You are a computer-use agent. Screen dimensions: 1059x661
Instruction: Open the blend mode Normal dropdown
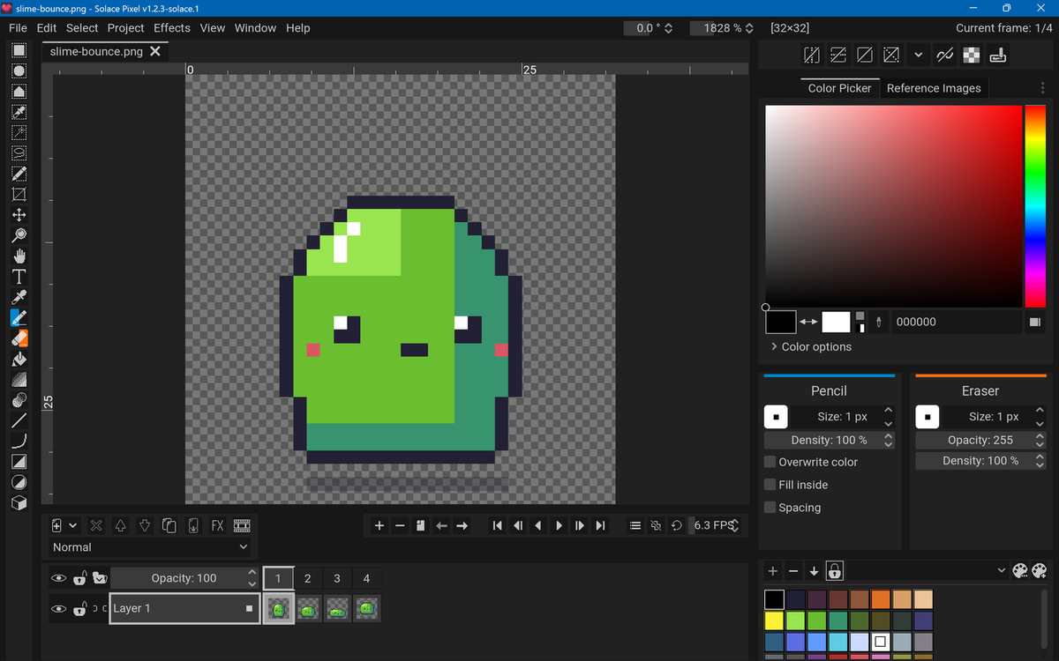(150, 547)
